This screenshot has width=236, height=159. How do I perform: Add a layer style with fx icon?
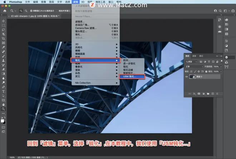coord(194,94)
